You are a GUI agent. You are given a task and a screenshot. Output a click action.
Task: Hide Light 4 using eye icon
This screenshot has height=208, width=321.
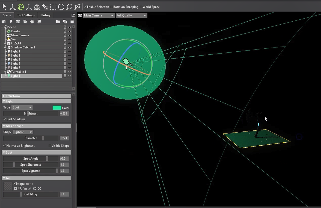pyautogui.click(x=70, y=76)
